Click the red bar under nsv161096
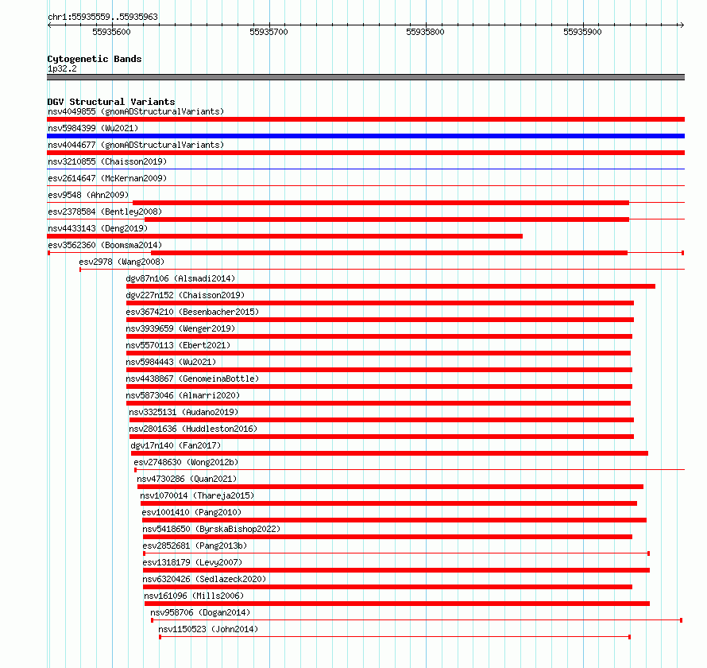Screen dimensions: 707x668 pyautogui.click(x=397, y=604)
